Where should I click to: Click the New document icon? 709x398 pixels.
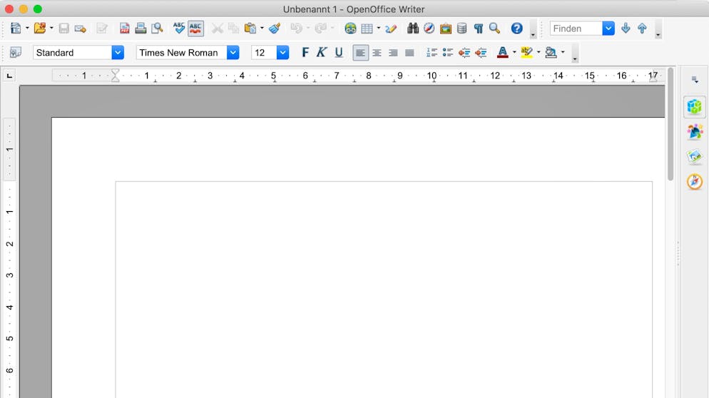pyautogui.click(x=16, y=29)
